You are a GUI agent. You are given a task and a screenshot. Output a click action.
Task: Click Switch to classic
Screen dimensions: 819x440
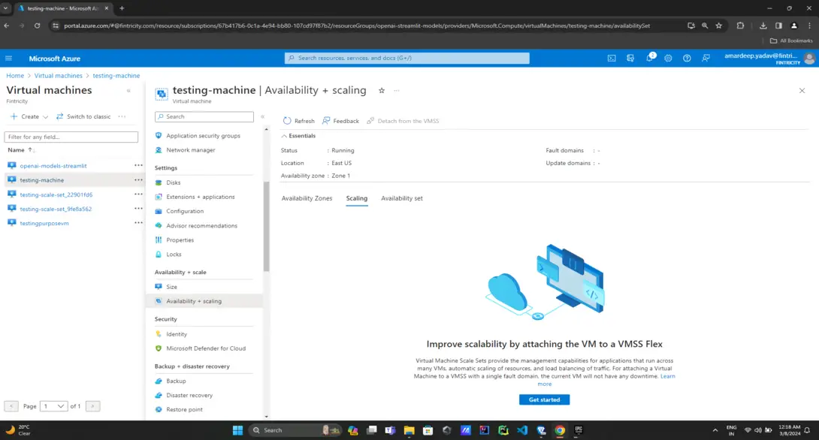click(x=83, y=116)
